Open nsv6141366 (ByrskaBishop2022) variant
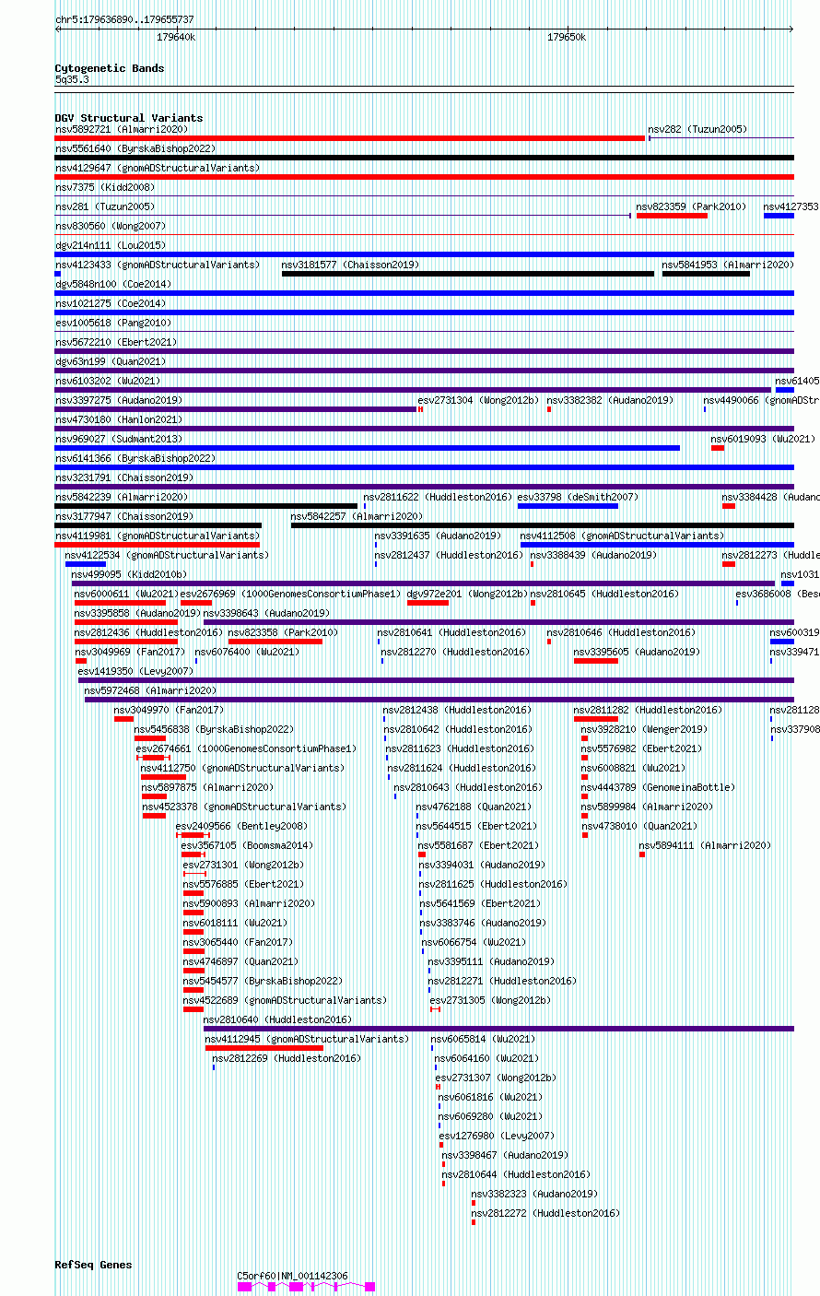820x1296 pixels. pos(135,458)
